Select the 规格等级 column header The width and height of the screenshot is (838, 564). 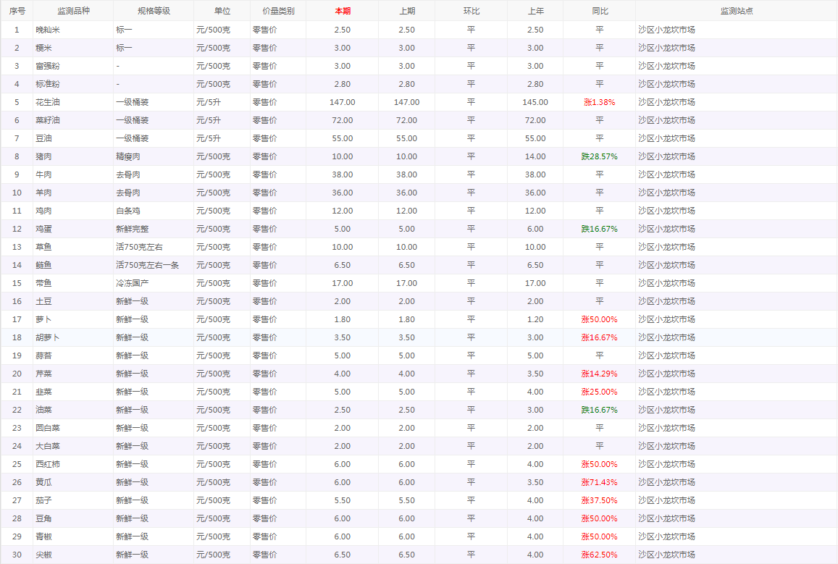click(153, 11)
